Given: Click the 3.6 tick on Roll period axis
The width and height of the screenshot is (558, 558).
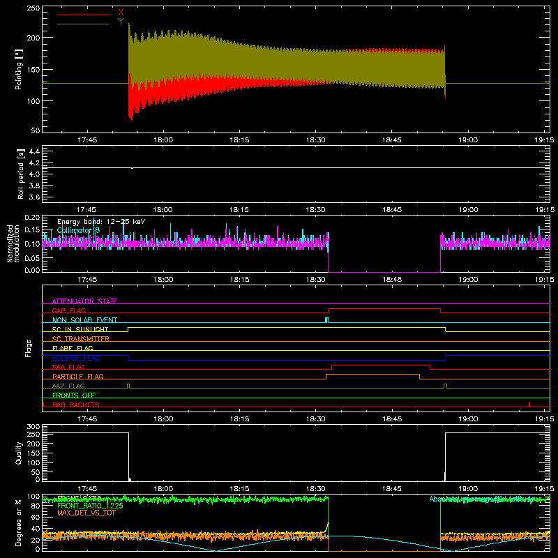Looking at the screenshot, I should tap(34, 197).
